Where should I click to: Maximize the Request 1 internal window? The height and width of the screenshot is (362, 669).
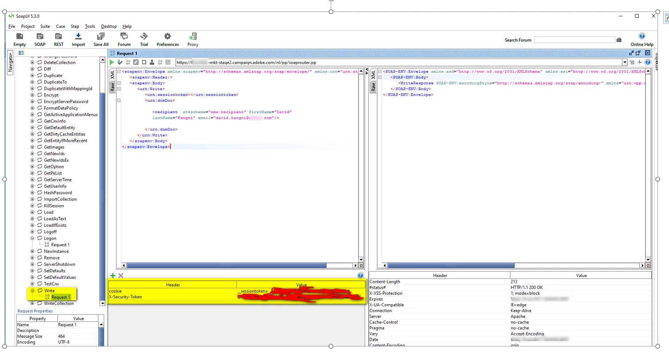pos(638,53)
